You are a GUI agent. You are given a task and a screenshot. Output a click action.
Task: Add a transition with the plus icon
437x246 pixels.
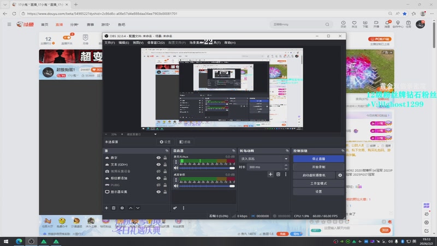pyautogui.click(x=270, y=174)
